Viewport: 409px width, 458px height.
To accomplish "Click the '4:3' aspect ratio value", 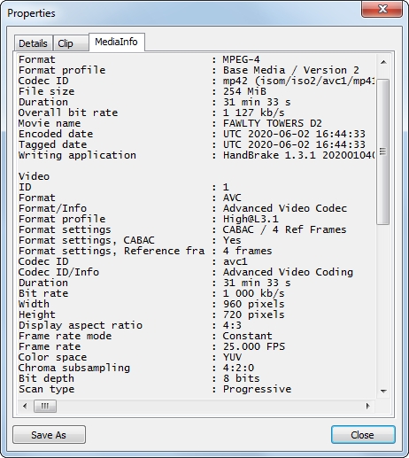I will coord(232,325).
